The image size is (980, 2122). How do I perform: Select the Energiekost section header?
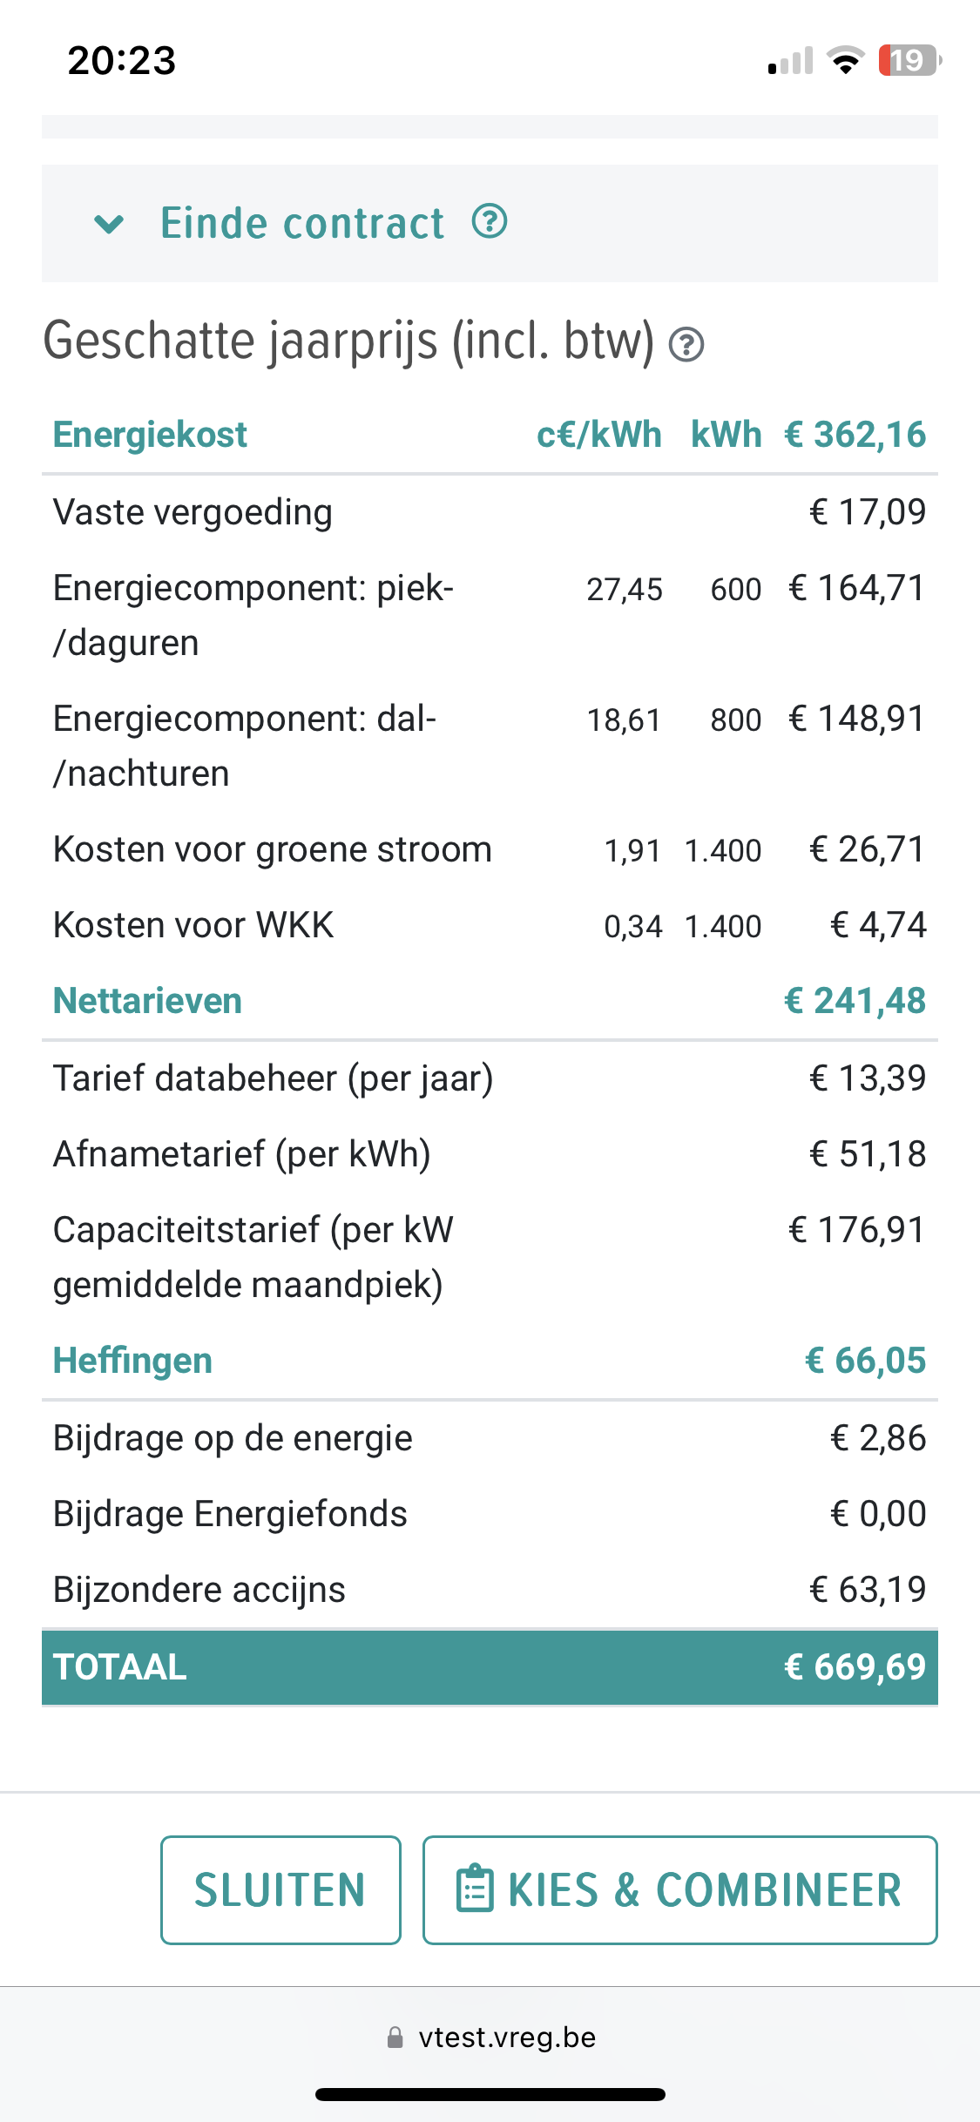(150, 435)
